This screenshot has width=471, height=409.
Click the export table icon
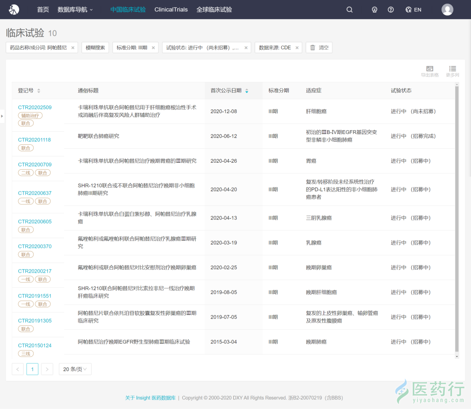tap(430, 72)
